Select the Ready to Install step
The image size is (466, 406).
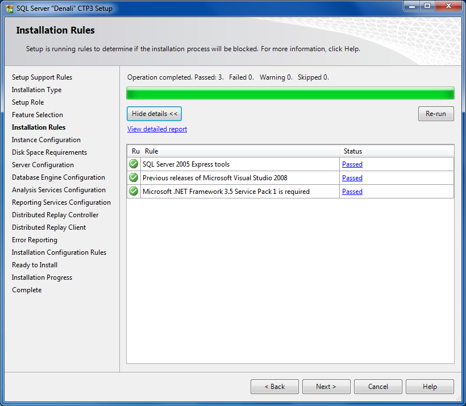tap(35, 265)
